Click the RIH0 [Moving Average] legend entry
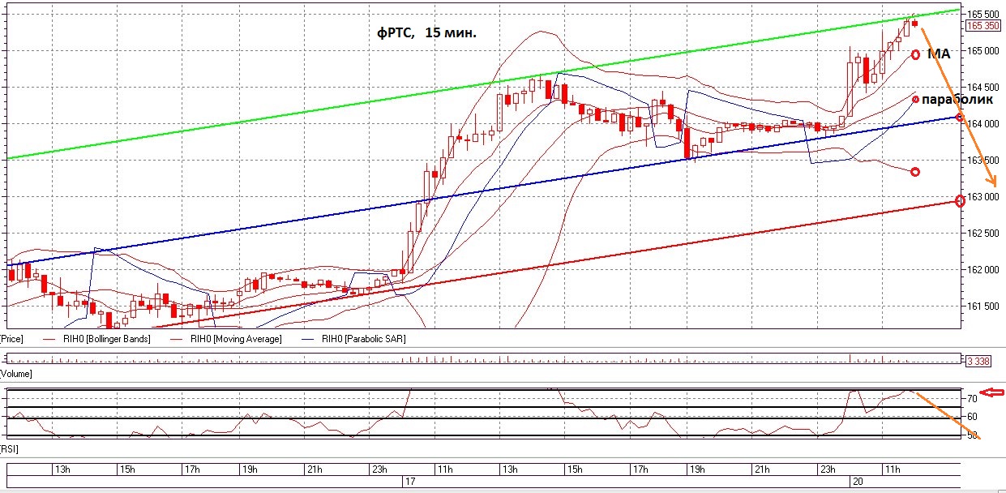This screenshot has height=493, width=1006. tap(236, 339)
